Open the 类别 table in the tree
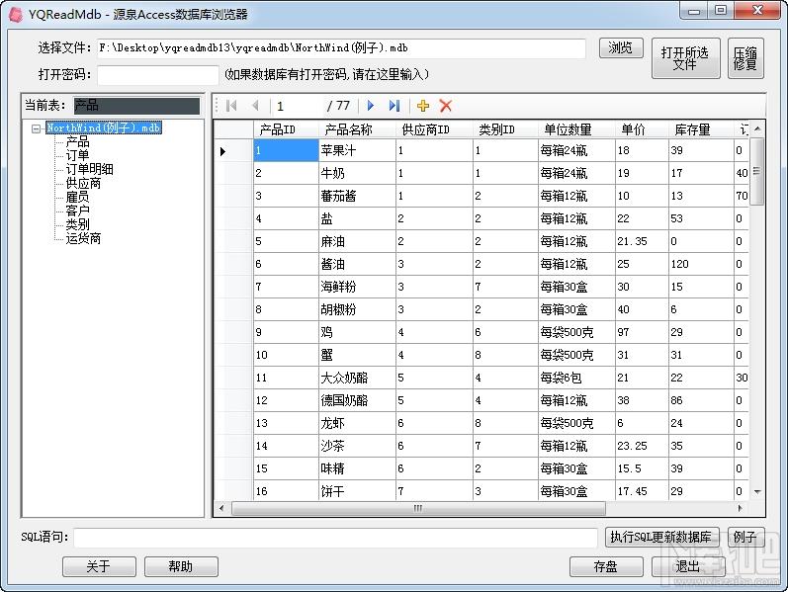This screenshot has width=788, height=592. (x=77, y=224)
